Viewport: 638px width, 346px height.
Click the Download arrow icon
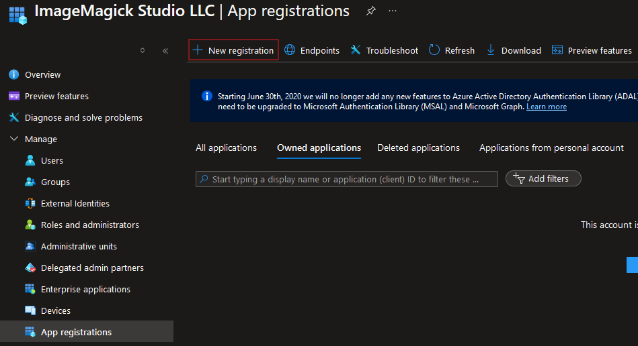point(491,50)
